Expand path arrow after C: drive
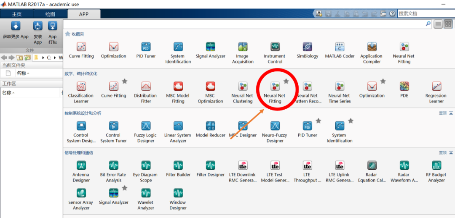The height and width of the screenshot is (218, 455). click(x=55, y=58)
